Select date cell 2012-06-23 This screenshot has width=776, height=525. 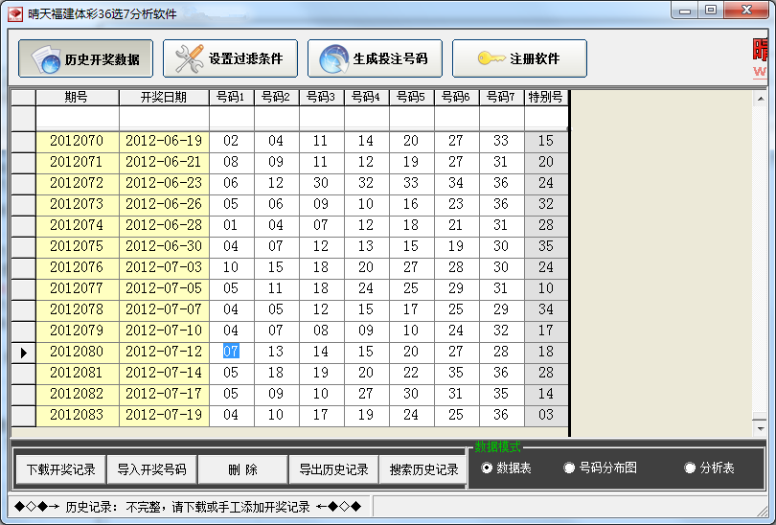click(164, 183)
